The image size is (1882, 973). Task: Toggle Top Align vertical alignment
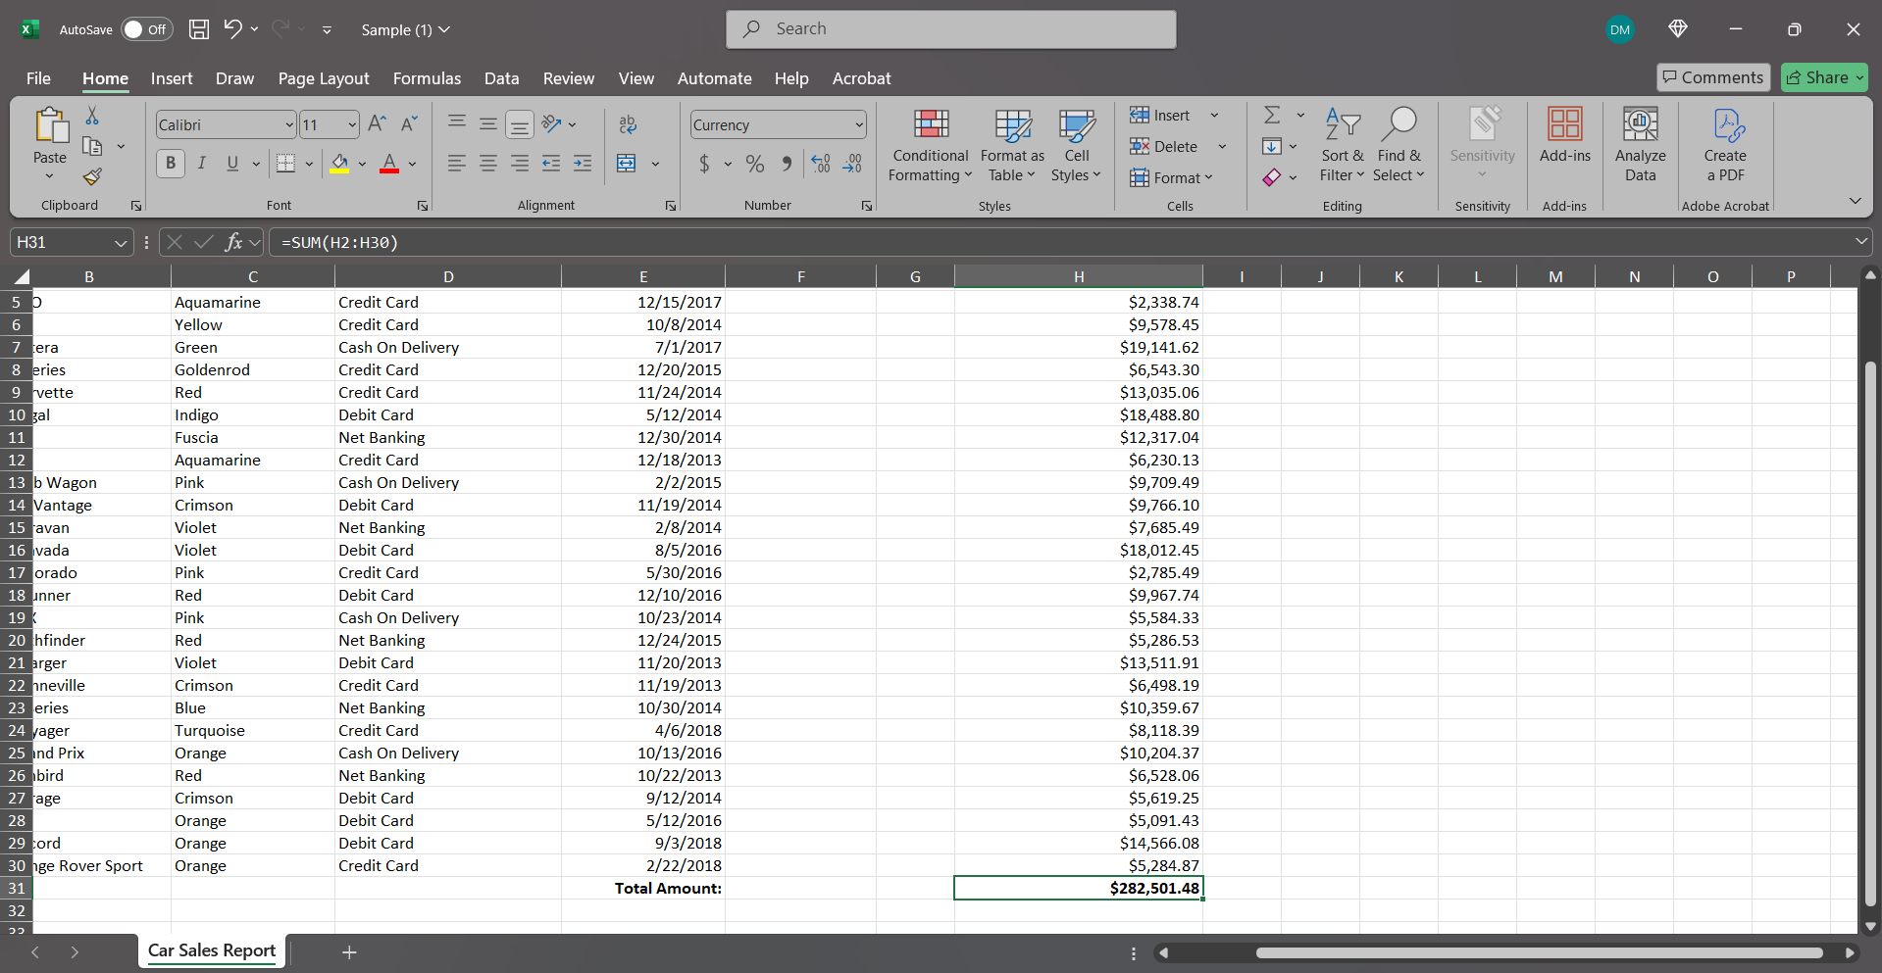coord(457,123)
